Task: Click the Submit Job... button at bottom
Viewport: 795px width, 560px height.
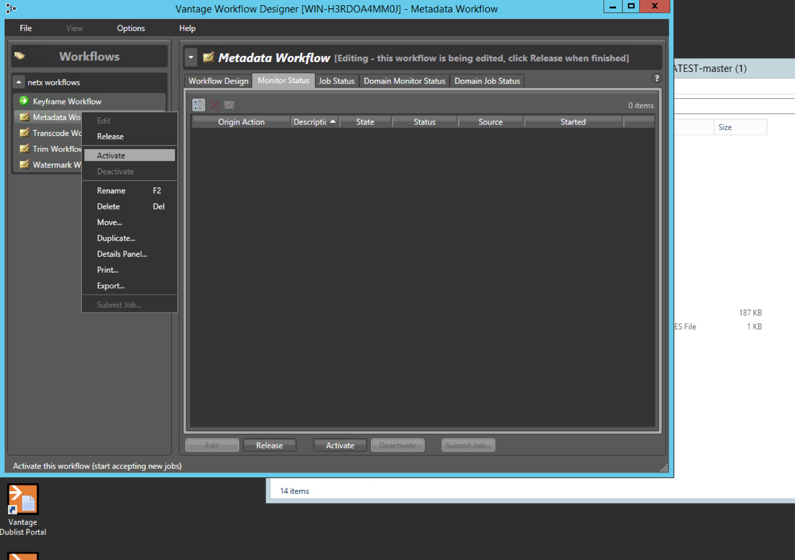Action: point(468,445)
